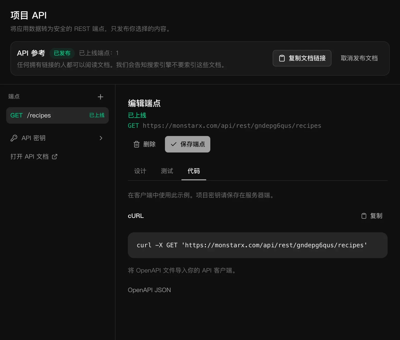Click API 密钥 label text
The width and height of the screenshot is (400, 340).
[x=34, y=138]
